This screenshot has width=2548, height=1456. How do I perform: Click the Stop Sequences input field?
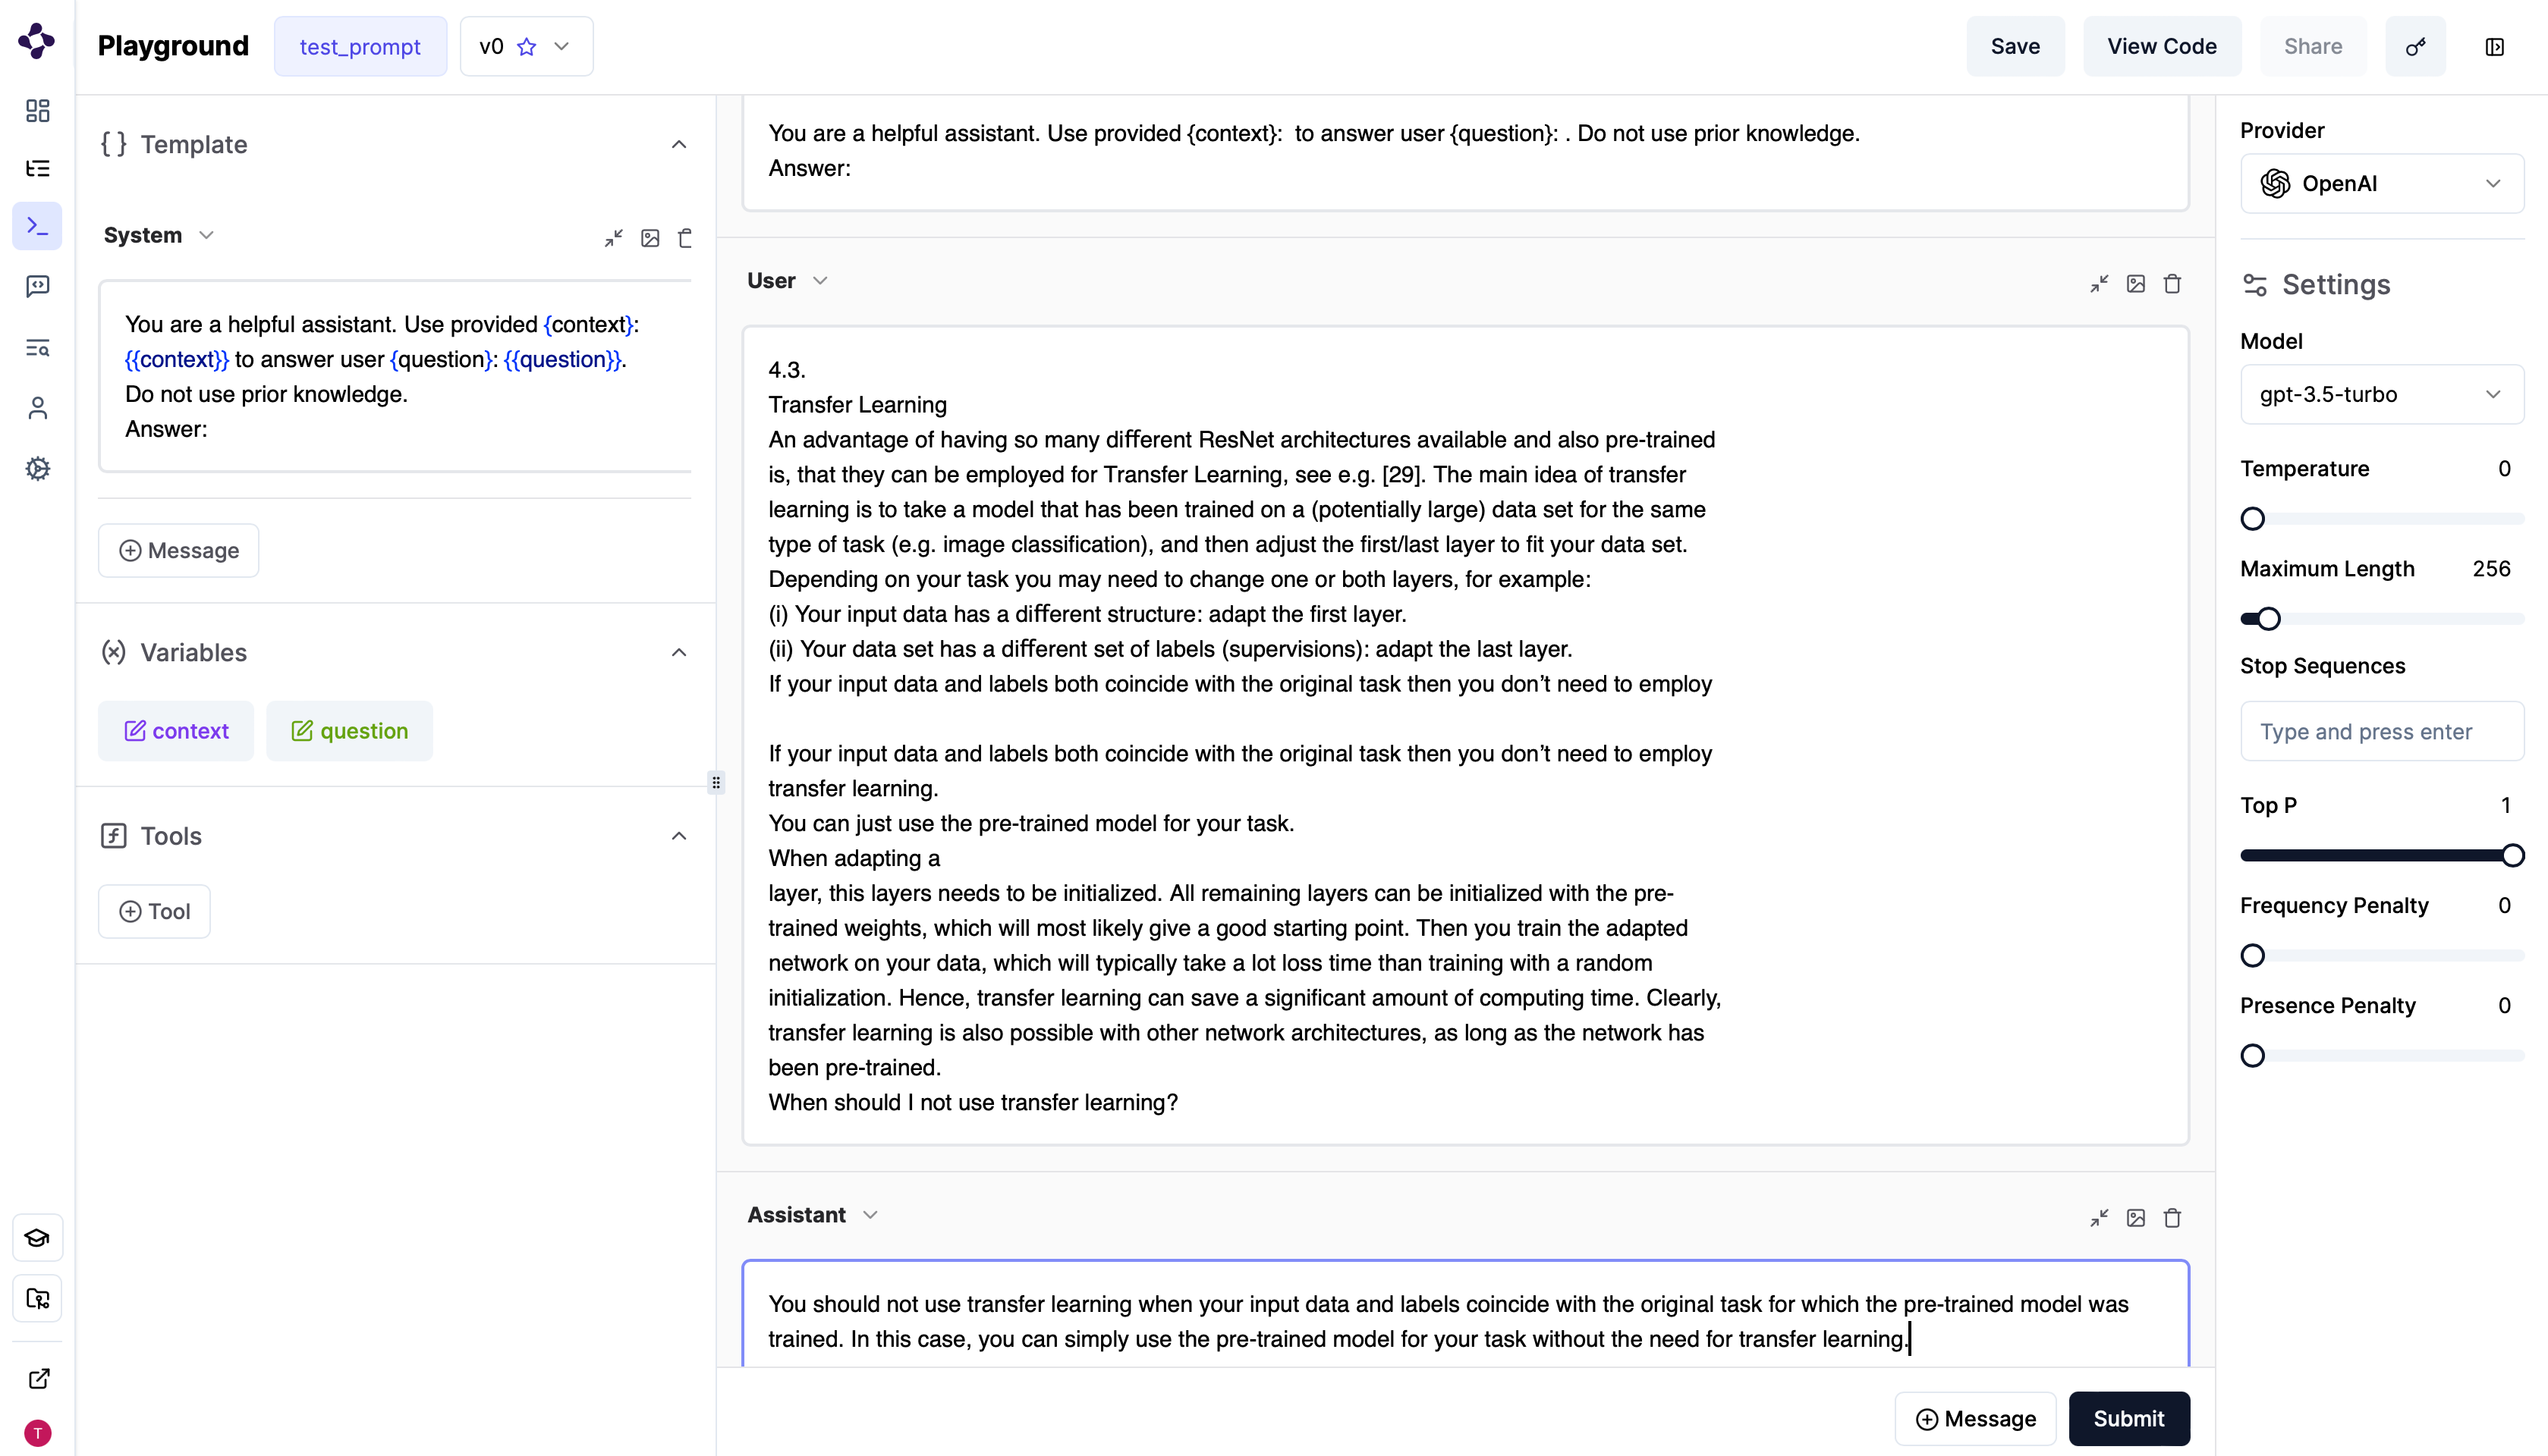click(x=2381, y=732)
